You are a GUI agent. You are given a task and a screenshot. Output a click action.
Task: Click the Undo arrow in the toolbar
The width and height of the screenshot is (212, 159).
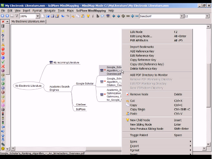pos(63,16)
